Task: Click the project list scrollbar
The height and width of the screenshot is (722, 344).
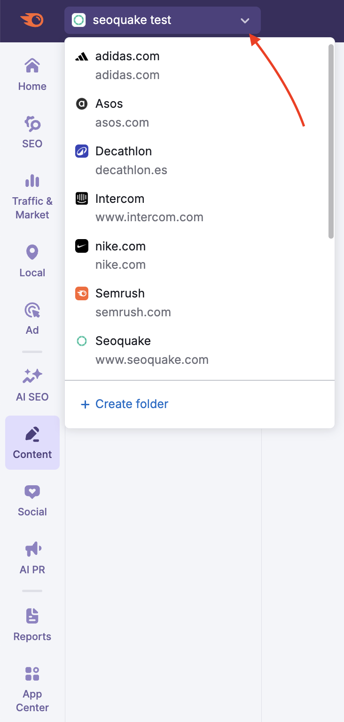Action: [x=331, y=141]
